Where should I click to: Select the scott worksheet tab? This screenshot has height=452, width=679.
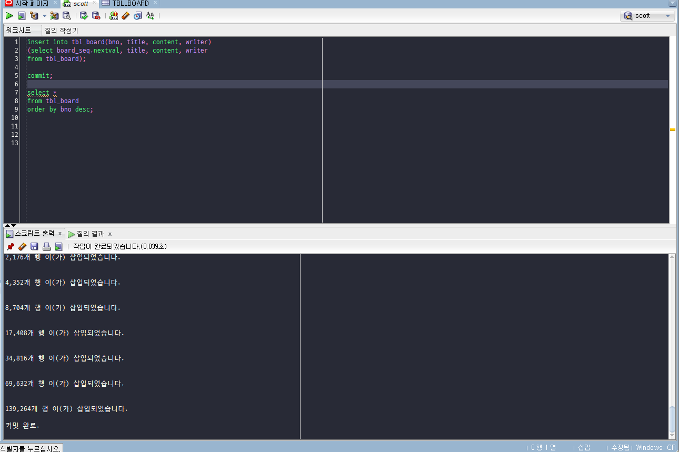(81, 3)
